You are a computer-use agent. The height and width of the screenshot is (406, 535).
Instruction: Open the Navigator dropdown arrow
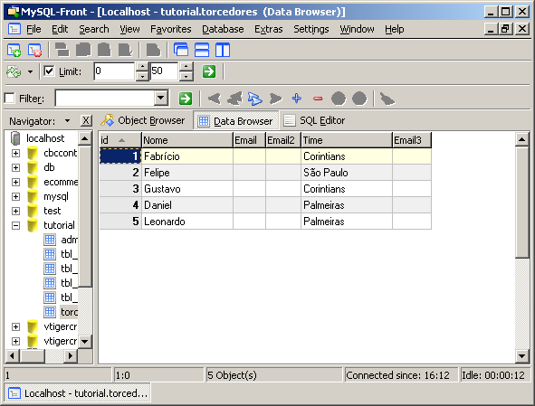point(67,120)
